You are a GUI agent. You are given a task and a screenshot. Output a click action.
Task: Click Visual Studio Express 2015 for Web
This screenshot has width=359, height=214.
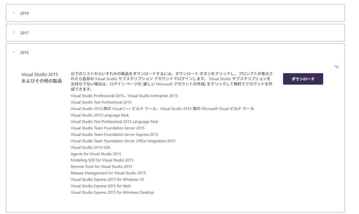coord(101,186)
